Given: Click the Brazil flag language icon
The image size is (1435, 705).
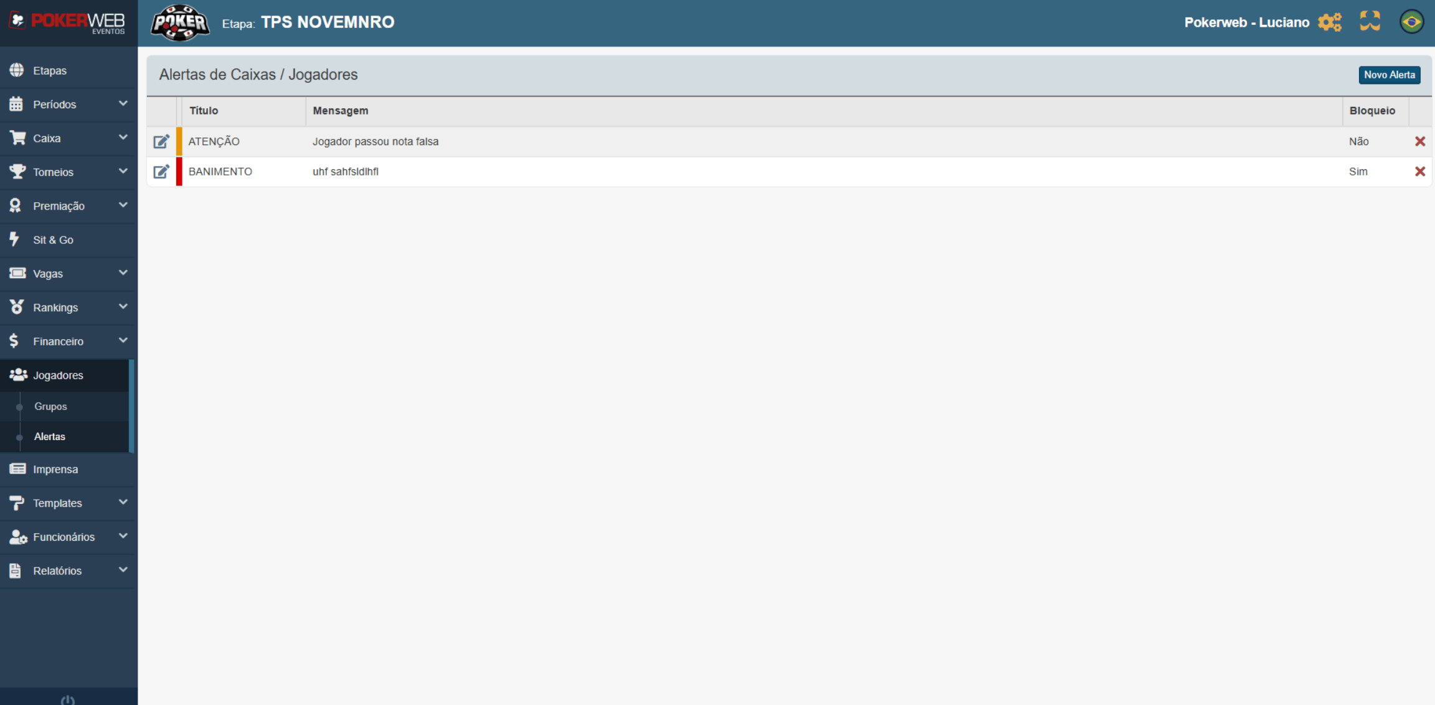Looking at the screenshot, I should click(x=1411, y=22).
